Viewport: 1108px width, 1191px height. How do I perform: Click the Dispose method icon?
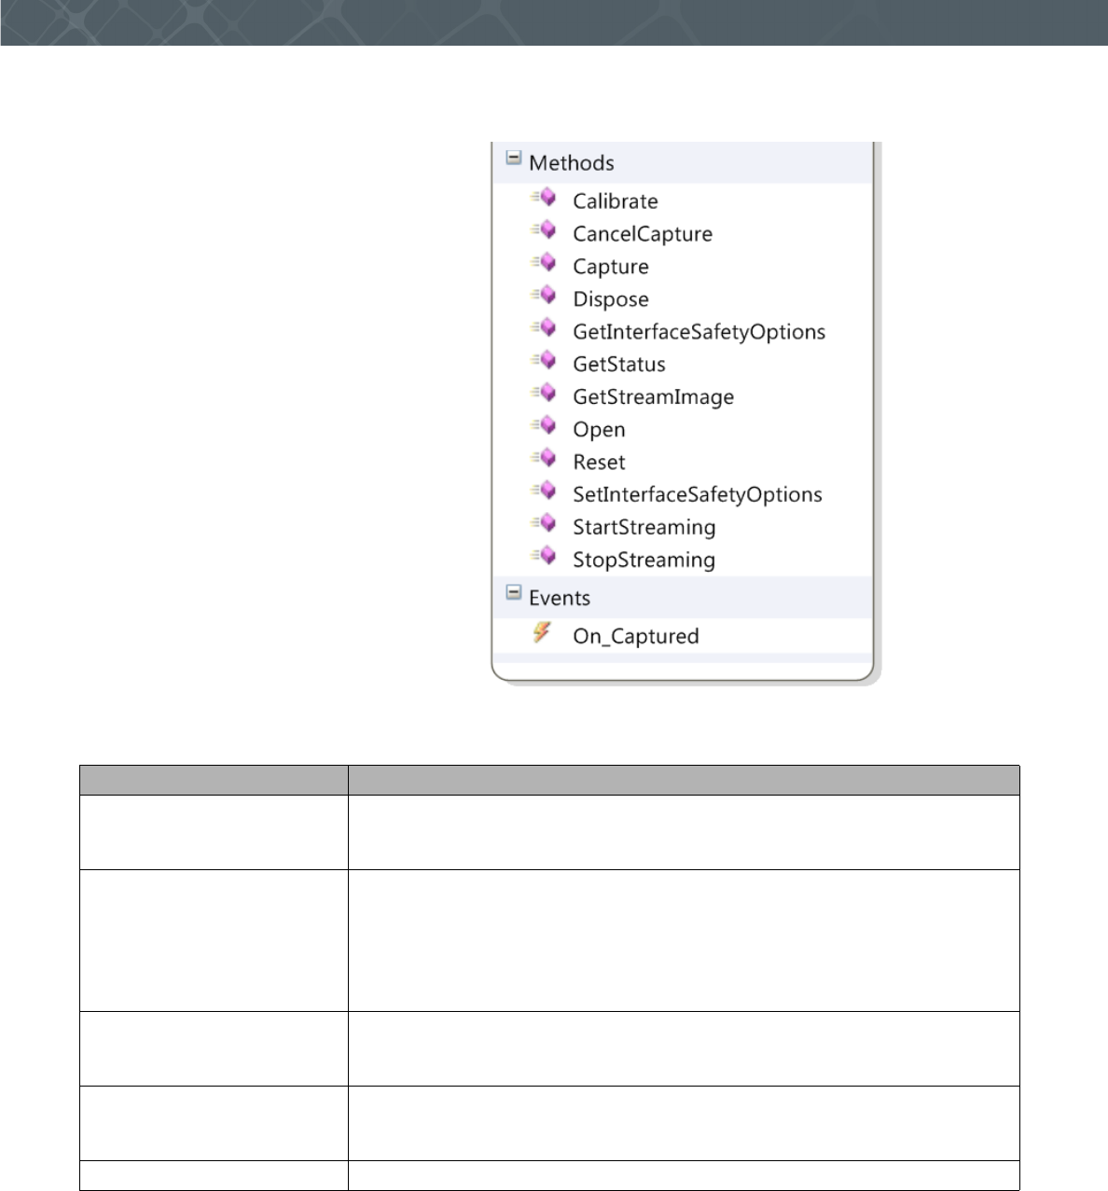point(544,296)
